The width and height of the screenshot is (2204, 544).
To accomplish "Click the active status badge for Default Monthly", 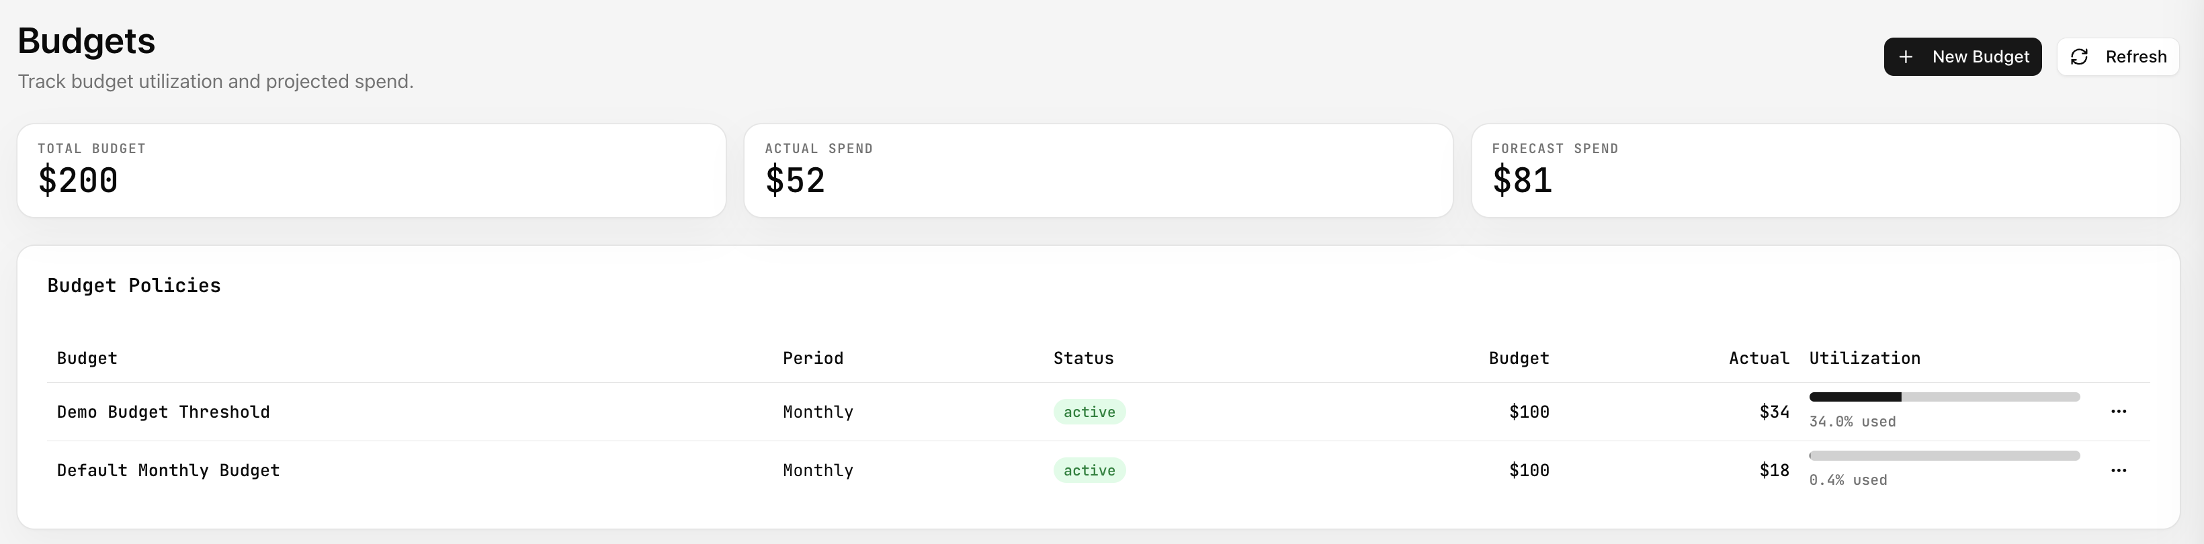I will coord(1089,470).
